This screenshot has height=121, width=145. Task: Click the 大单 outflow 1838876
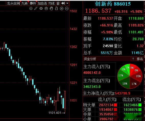coord(131,110)
